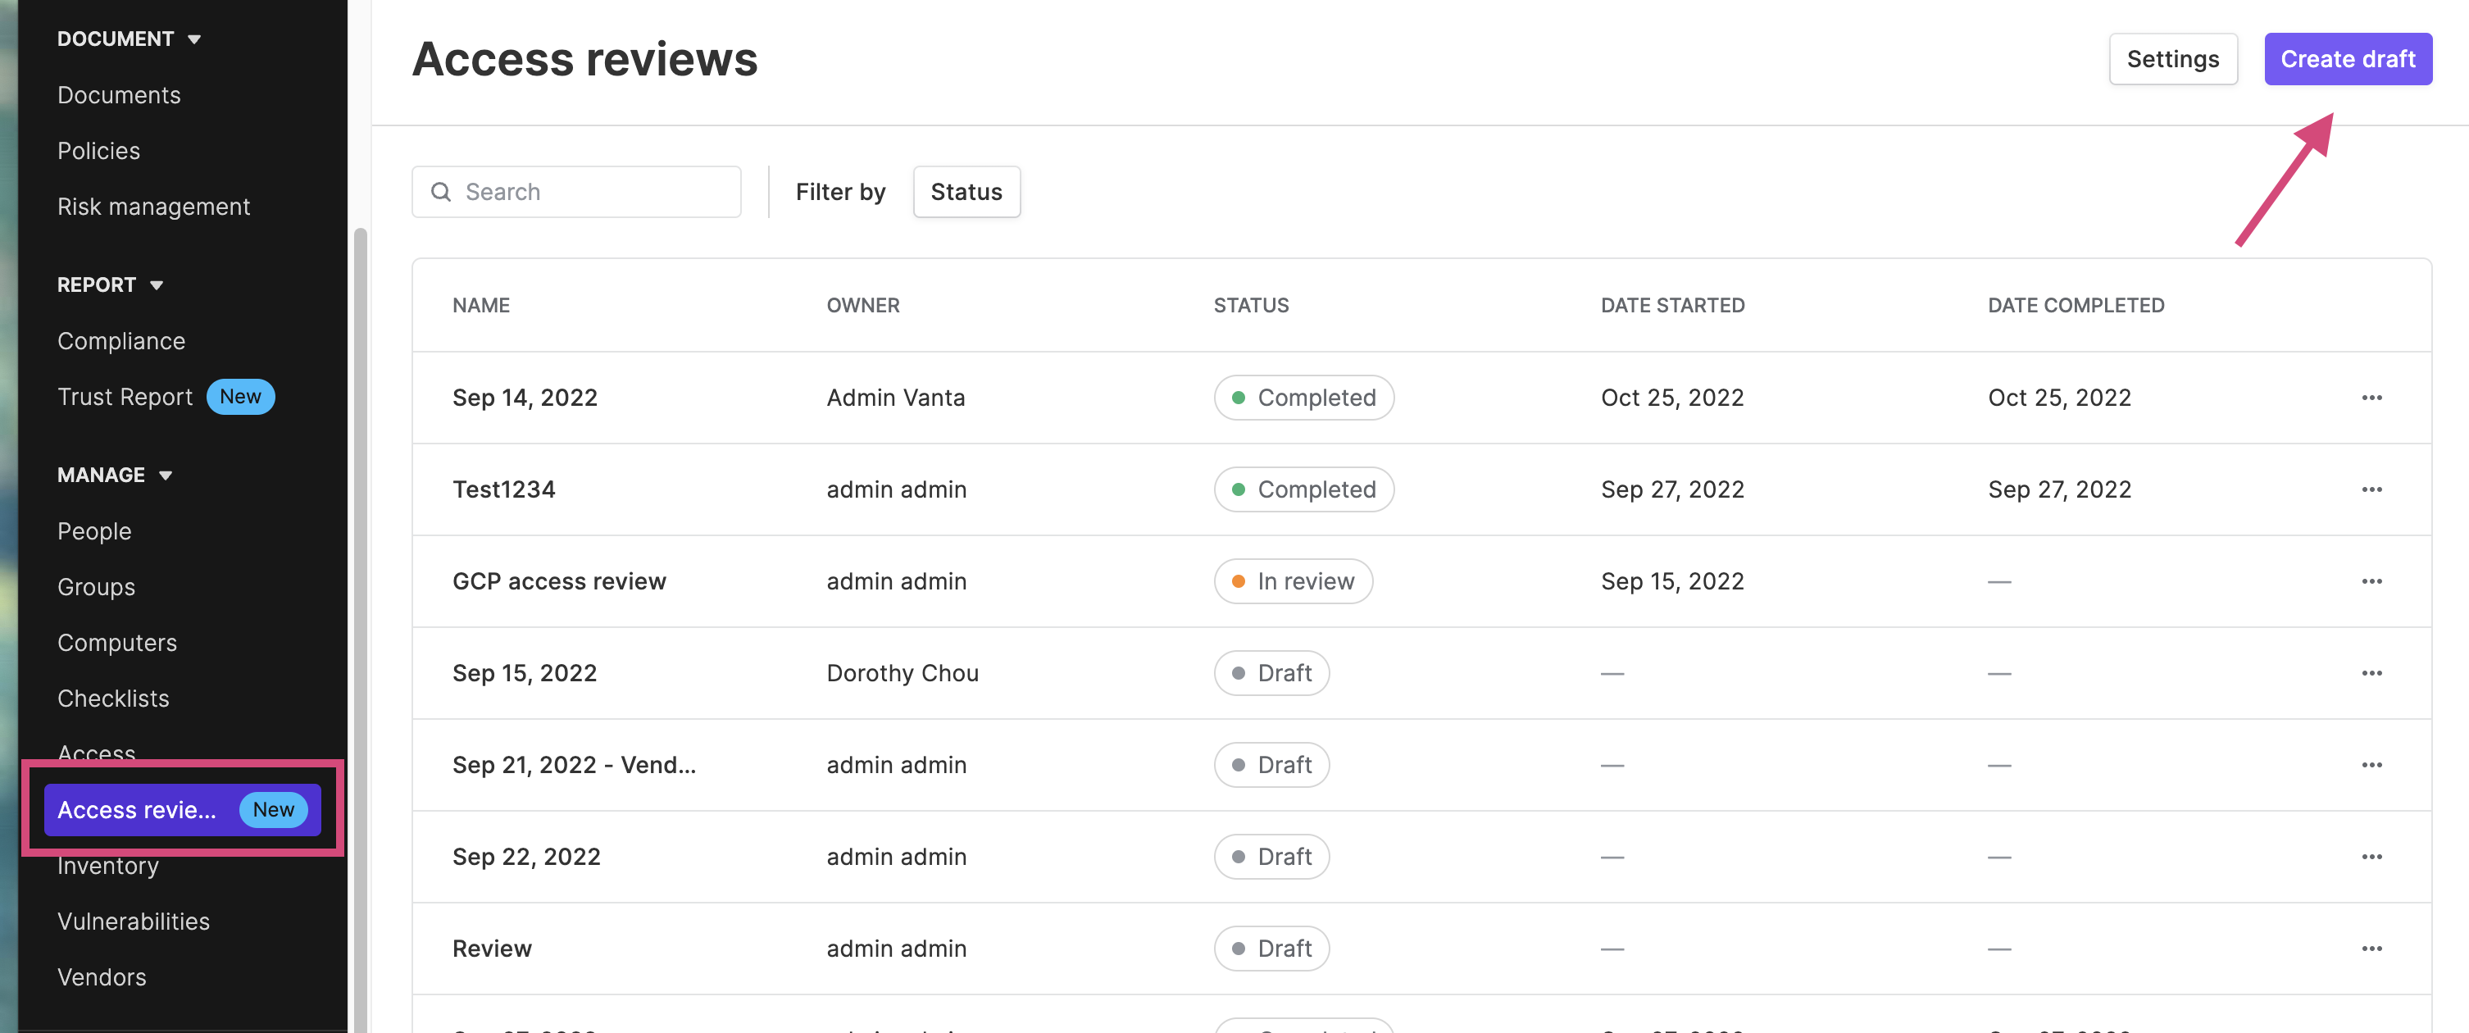This screenshot has width=2469, height=1033.
Task: Open Documents in the sidebar
Action: click(x=119, y=95)
